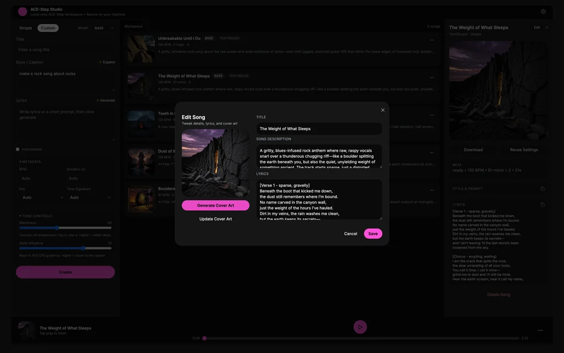This screenshot has height=353, width=564.
Task: Enable the Instrumental checkbox
Action: point(18,149)
